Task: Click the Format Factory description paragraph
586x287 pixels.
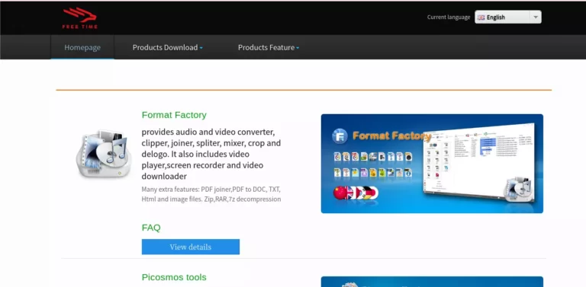Action: (x=211, y=154)
